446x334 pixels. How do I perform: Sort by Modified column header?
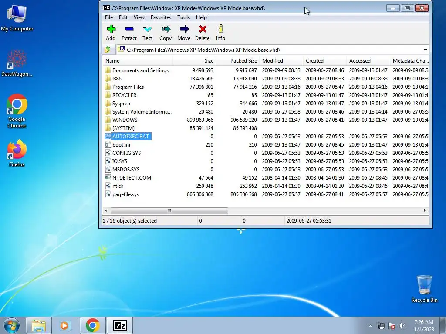point(281,61)
